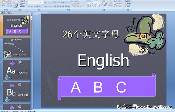
Task: Toggle Text Shadow S button
Action: tap(40, 6)
